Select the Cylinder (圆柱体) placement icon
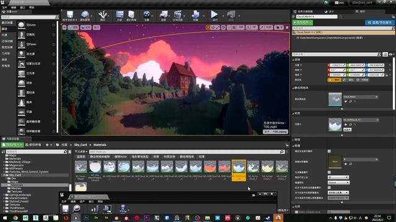The width and height of the screenshot is (396, 222). point(22,92)
